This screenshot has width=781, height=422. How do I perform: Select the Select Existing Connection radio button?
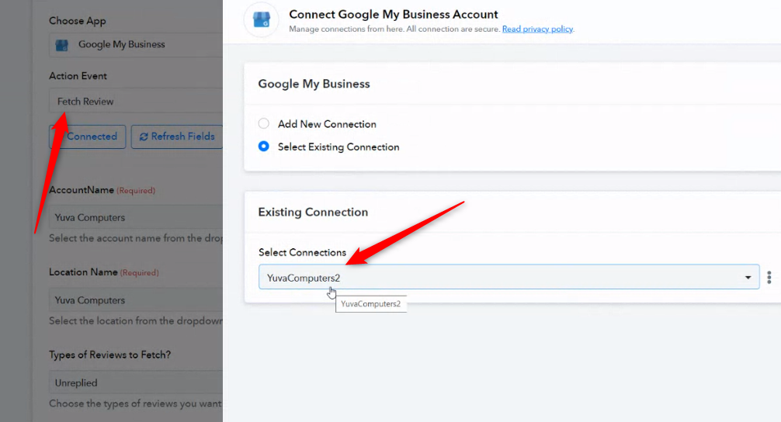click(263, 147)
